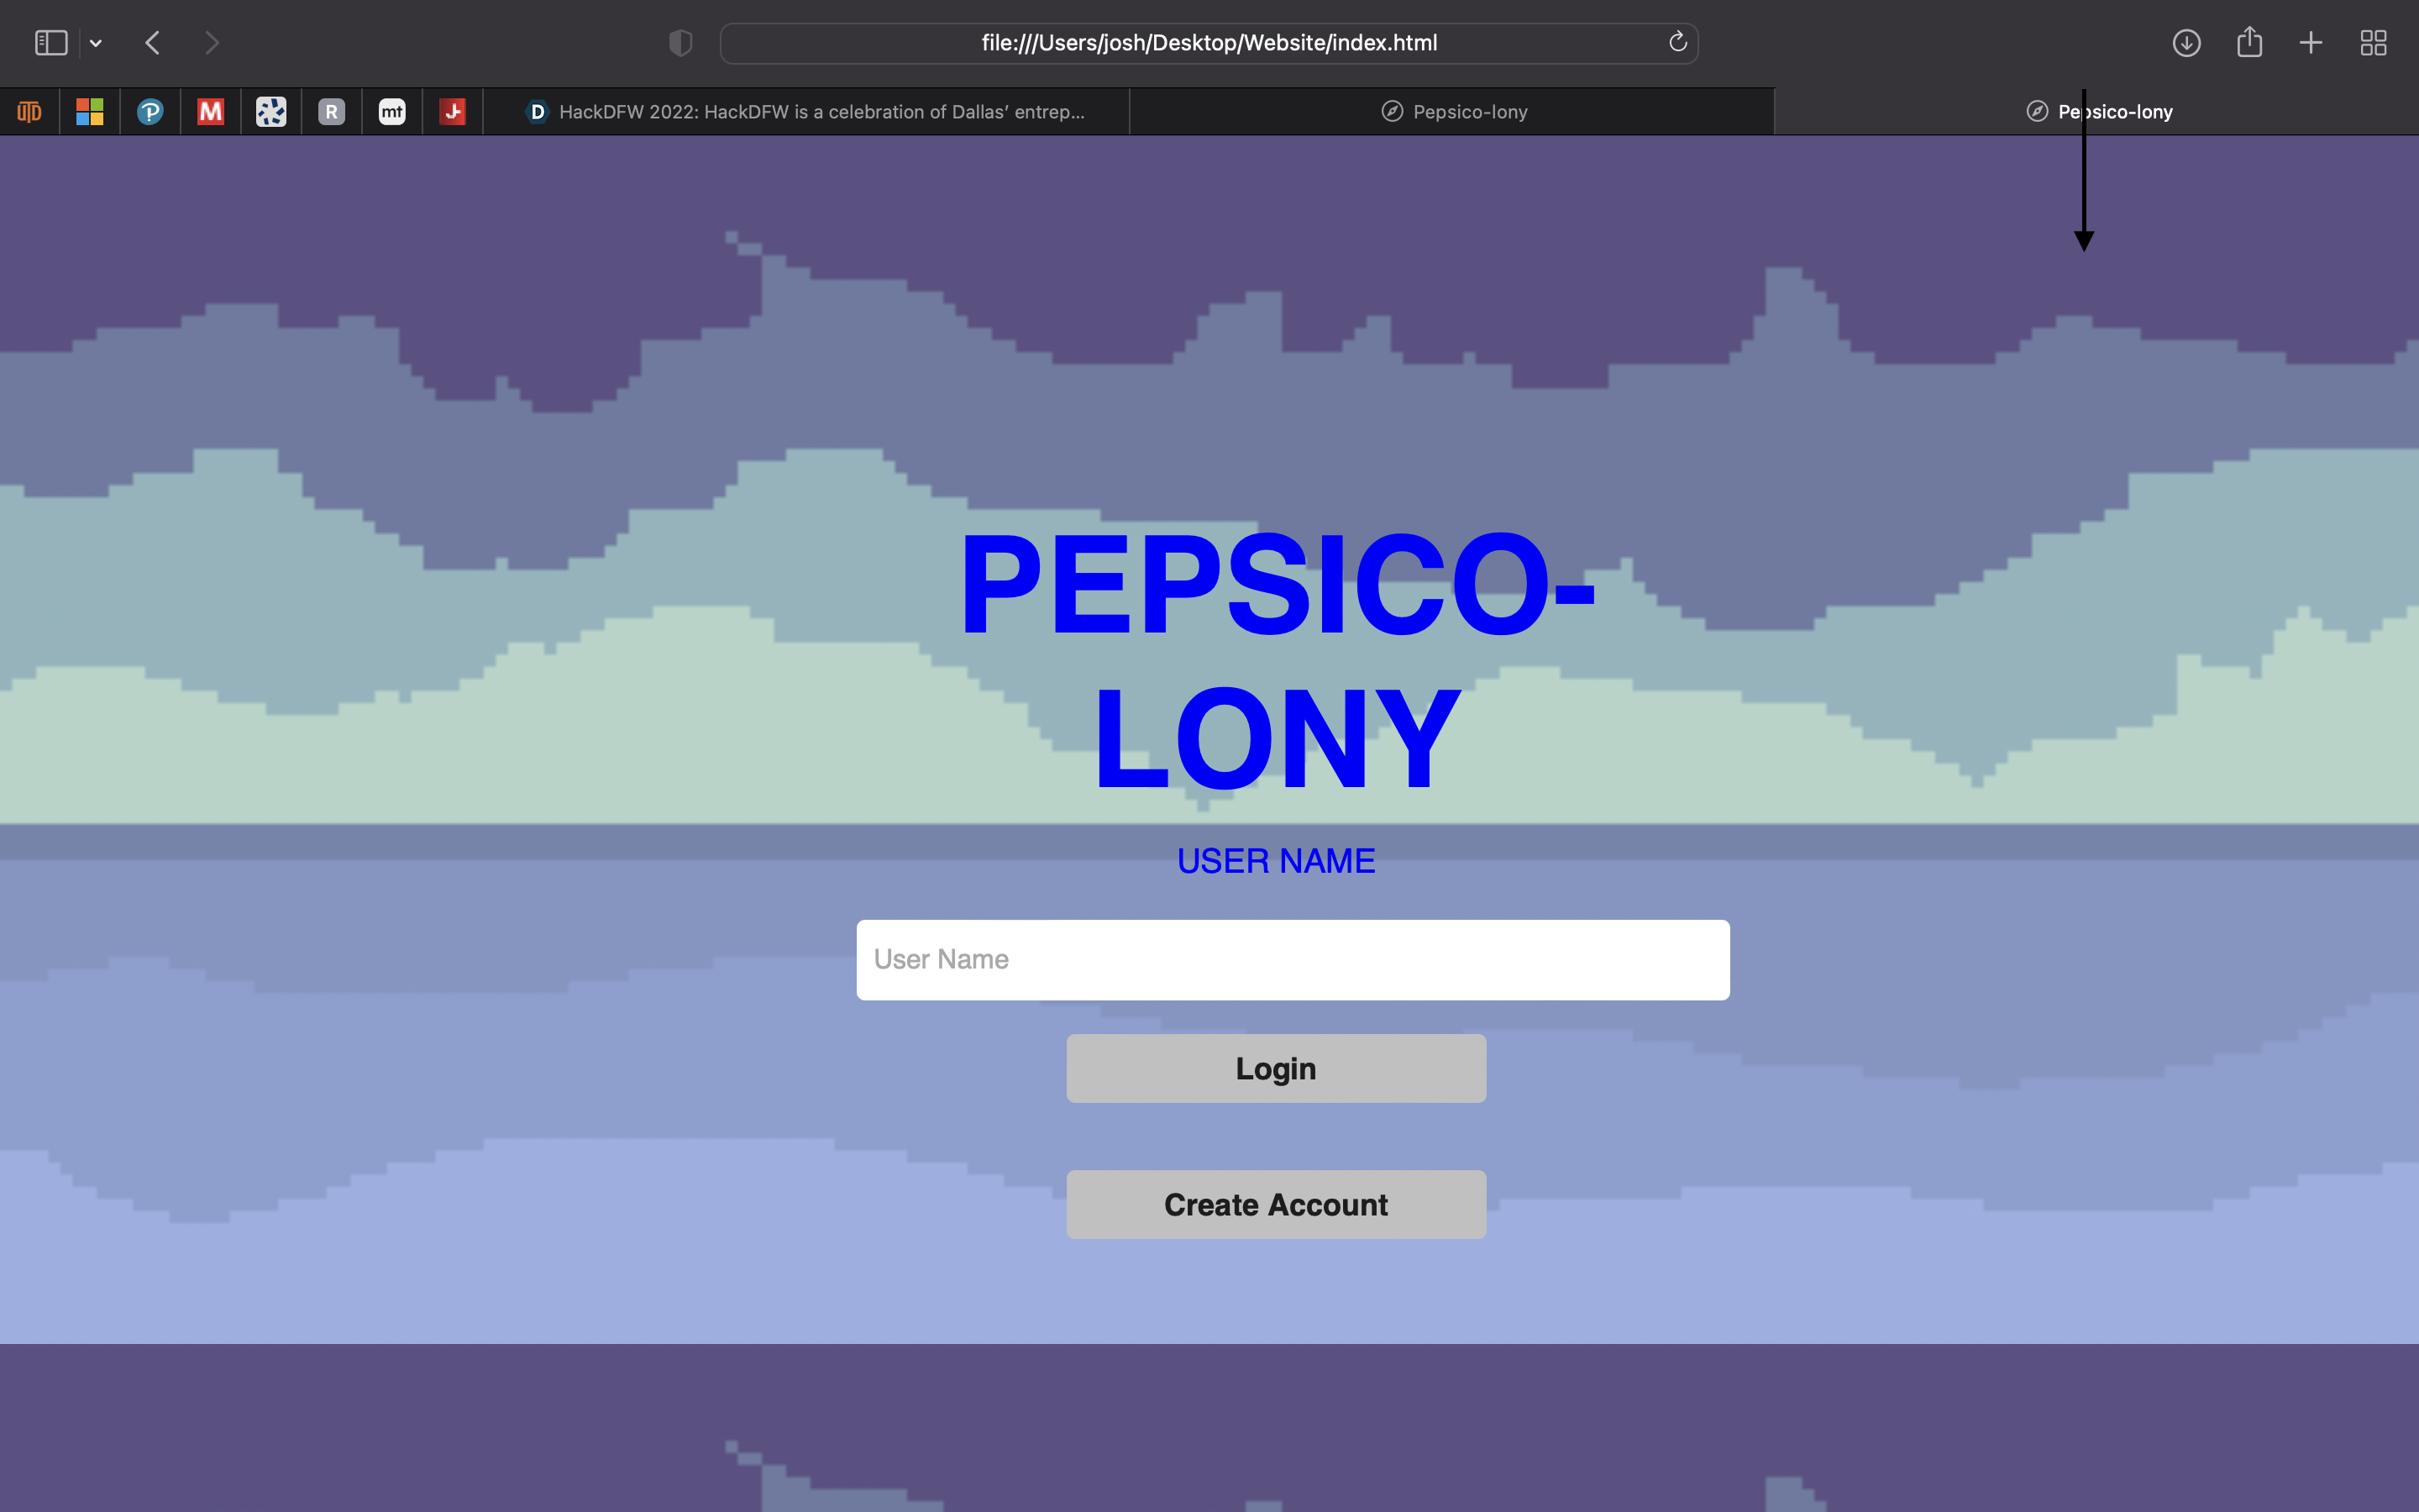Image resolution: width=2419 pixels, height=1512 pixels.
Task: Focus the User Name input field
Action: (x=1293, y=959)
